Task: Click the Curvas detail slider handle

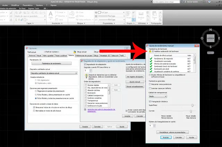Action: (191, 111)
